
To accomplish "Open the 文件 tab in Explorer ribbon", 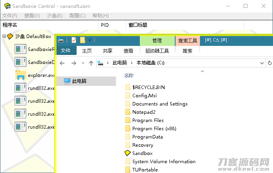I will click(66, 51).
